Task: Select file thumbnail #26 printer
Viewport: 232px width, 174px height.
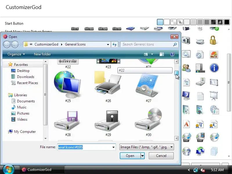Action: tap(108, 86)
